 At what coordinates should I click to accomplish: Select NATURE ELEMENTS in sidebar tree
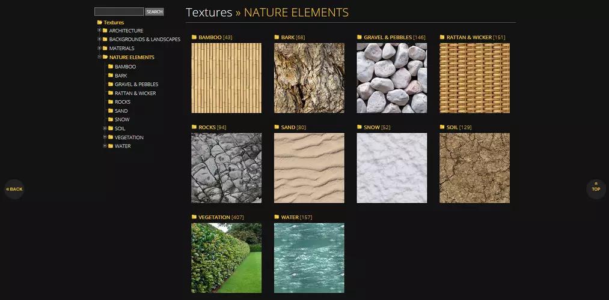[x=132, y=58]
